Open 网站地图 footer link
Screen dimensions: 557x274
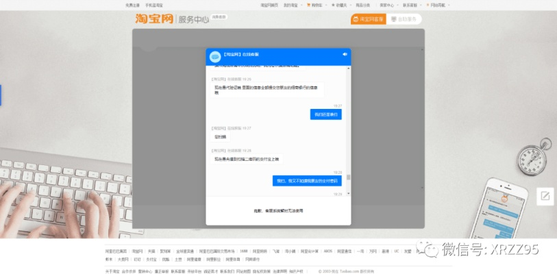tap(243, 271)
